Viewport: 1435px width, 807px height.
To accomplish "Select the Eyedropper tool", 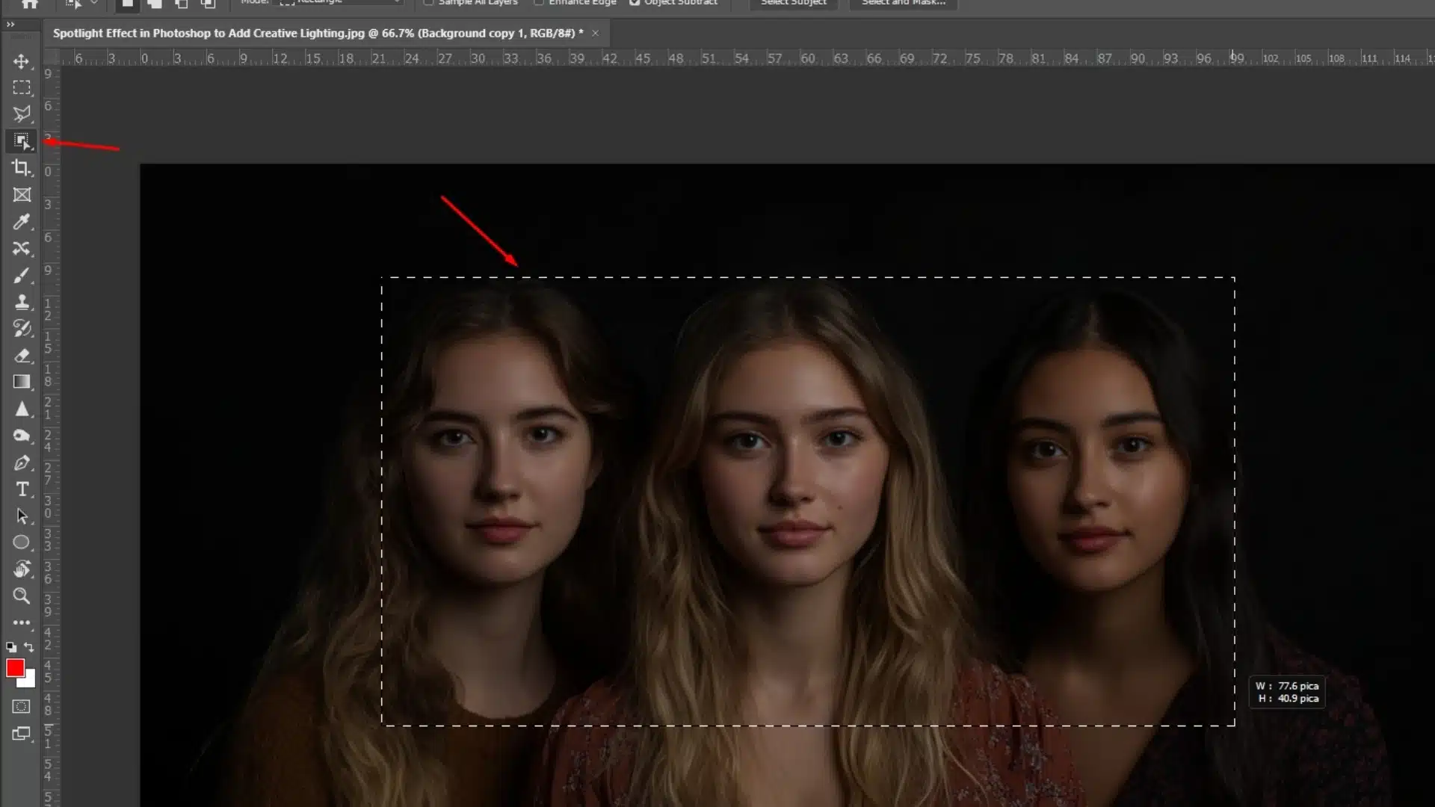I will 22,222.
